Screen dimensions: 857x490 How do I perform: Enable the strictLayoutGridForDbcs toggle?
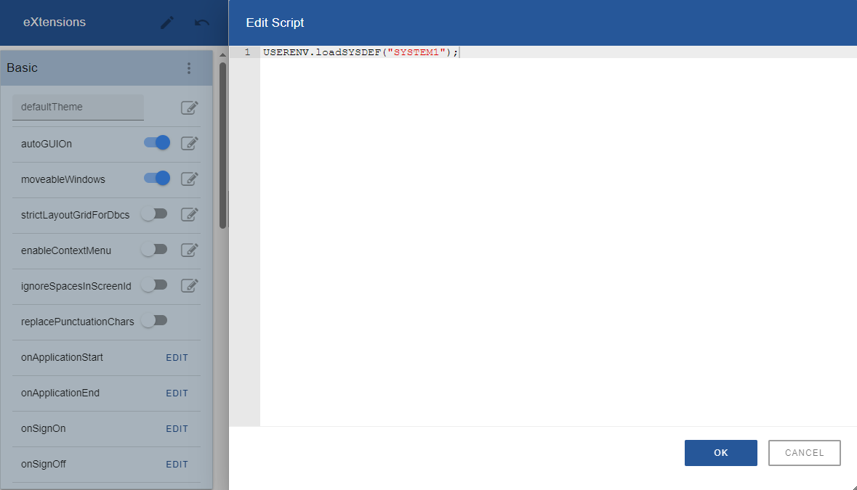tap(154, 214)
